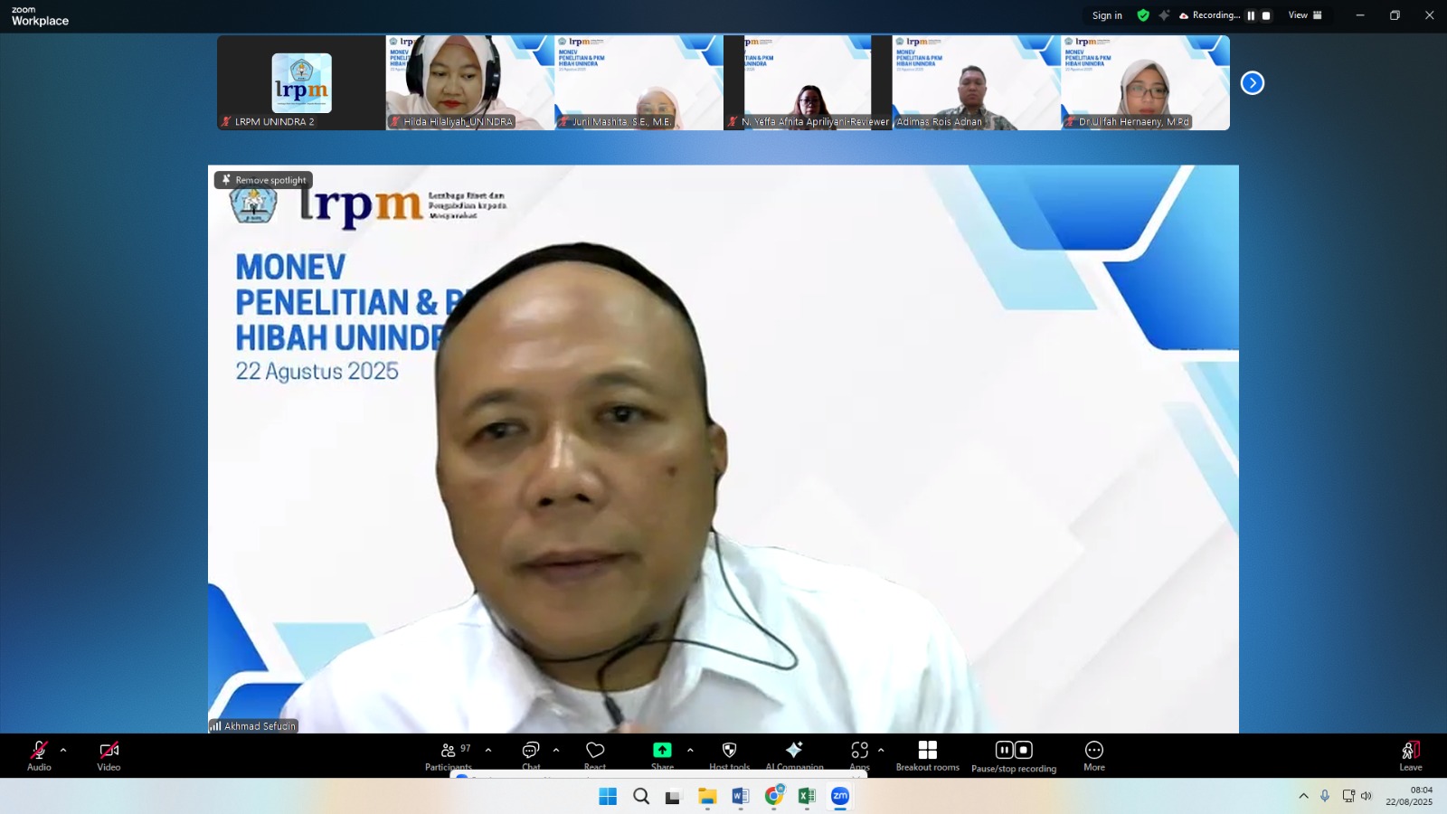Open the More options menu
Screen dimensions: 1447x814
click(1094, 751)
